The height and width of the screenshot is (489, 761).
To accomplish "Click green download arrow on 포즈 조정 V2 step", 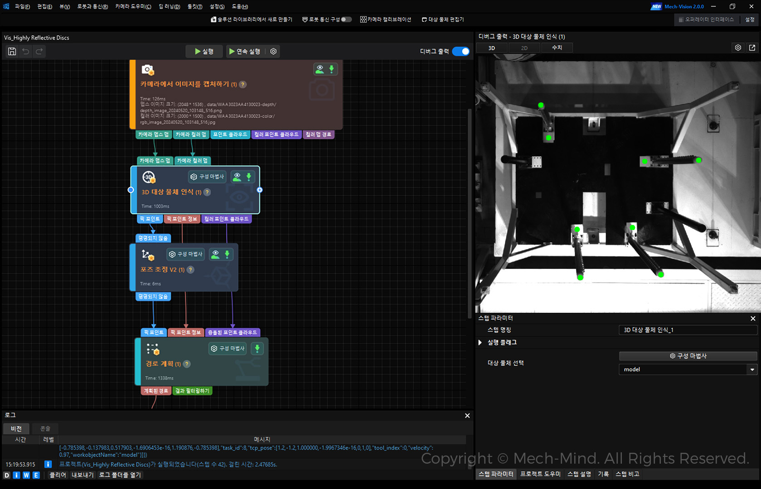I will (227, 254).
